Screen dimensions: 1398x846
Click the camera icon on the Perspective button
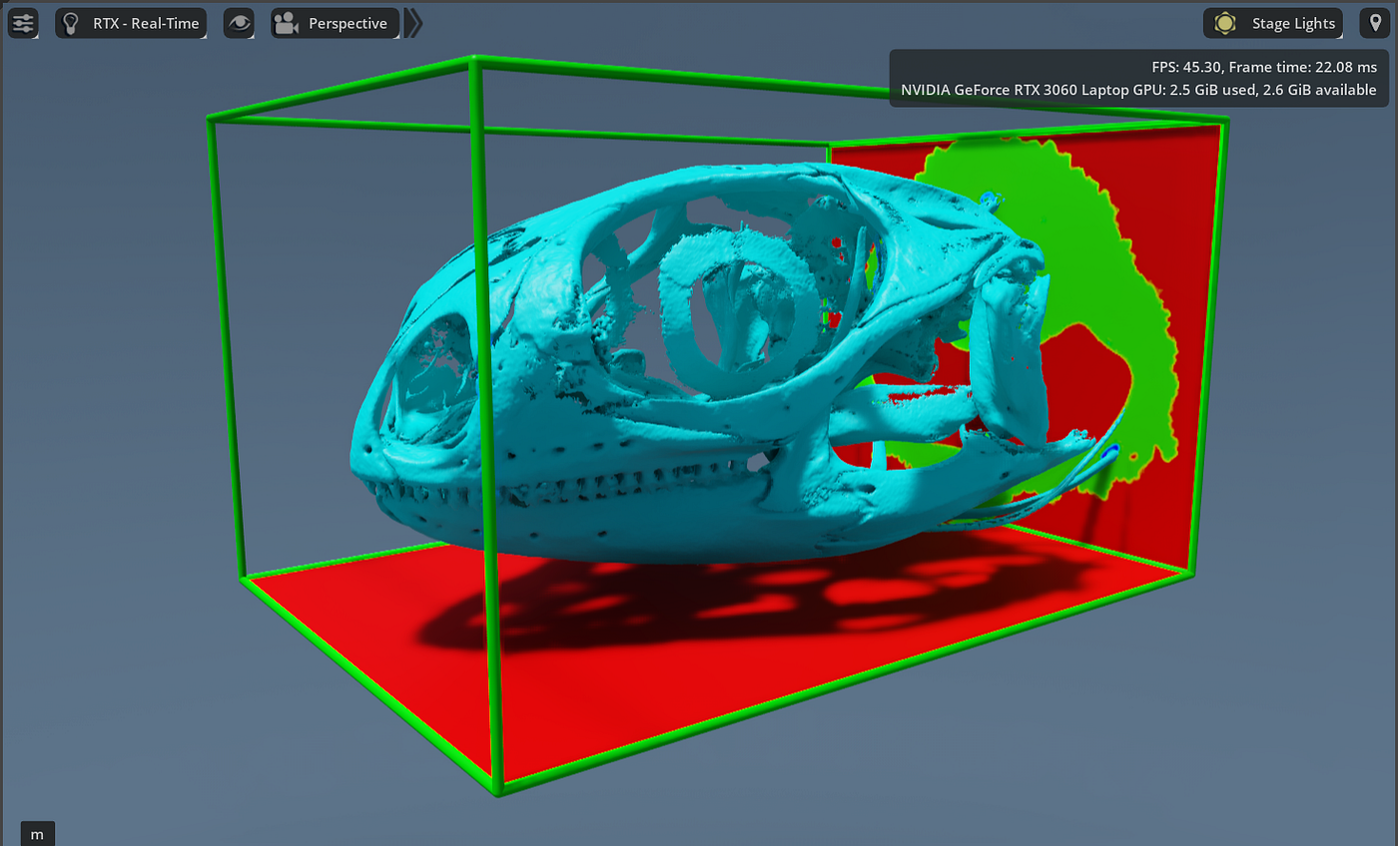tap(288, 23)
